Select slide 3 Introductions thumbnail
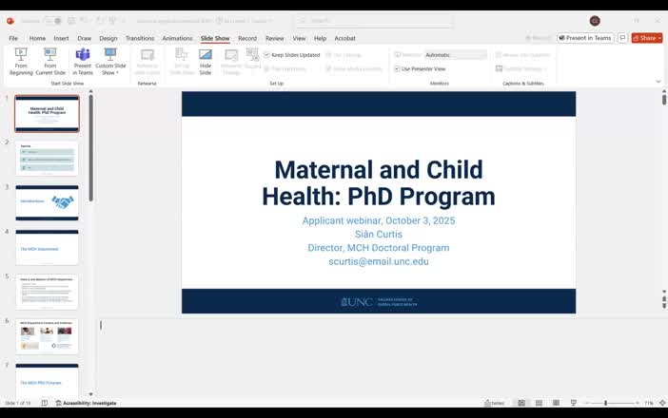The image size is (668, 418). point(47,203)
